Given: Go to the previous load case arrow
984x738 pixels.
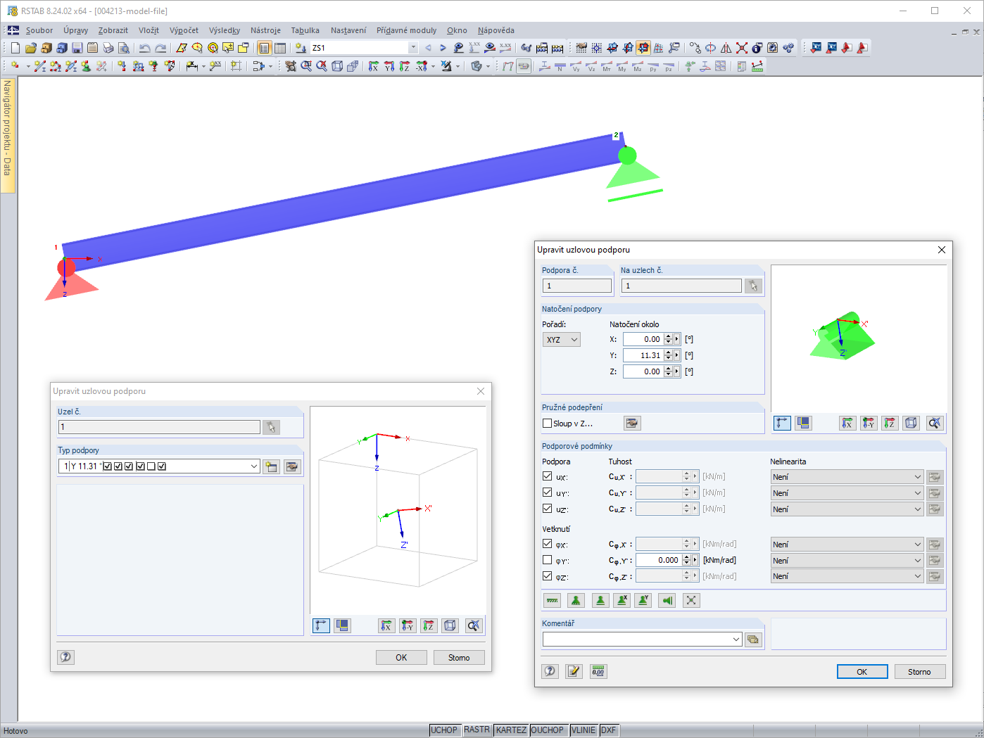Looking at the screenshot, I should pyautogui.click(x=428, y=48).
